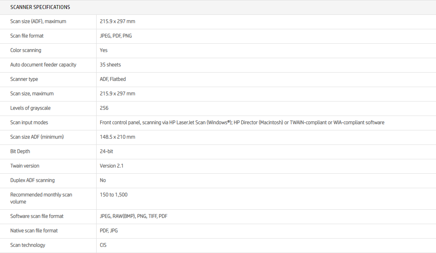Click the 'Scan file format' row label
The width and height of the screenshot is (436, 253).
27,36
